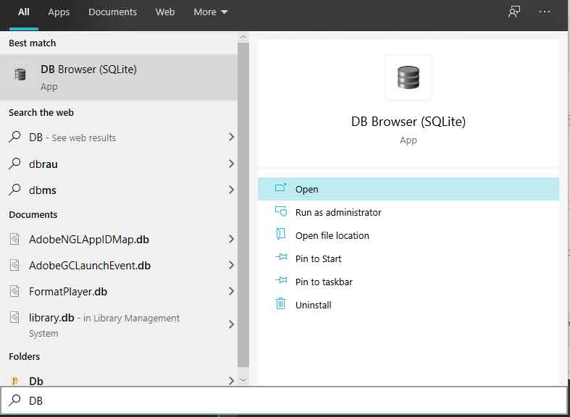Screen dimensions: 570x417
Task: Open library.db in Library Management System
Action: [x=119, y=324]
